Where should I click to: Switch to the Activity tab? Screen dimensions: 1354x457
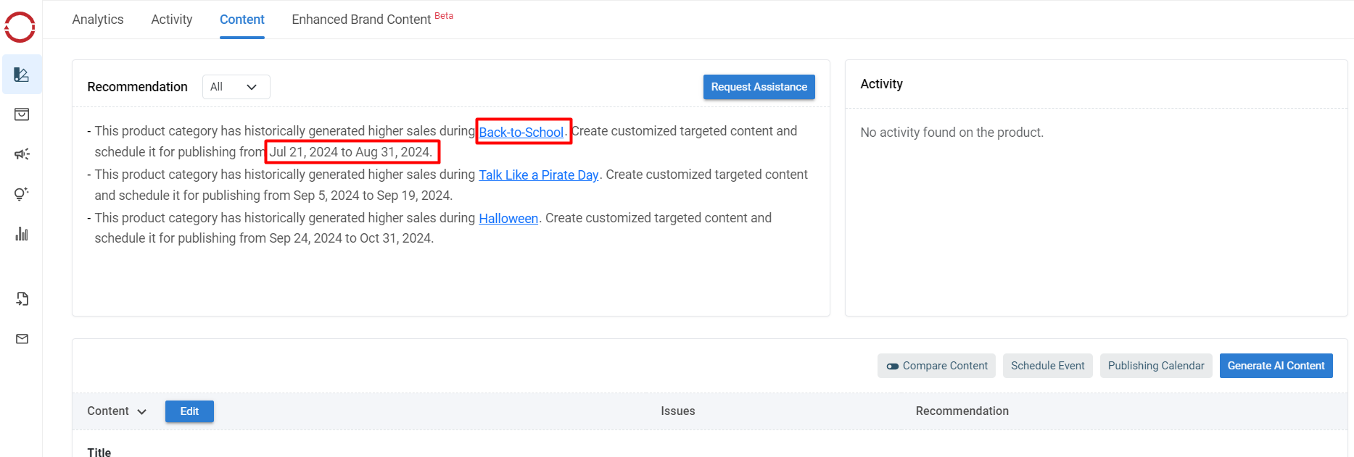tap(172, 20)
